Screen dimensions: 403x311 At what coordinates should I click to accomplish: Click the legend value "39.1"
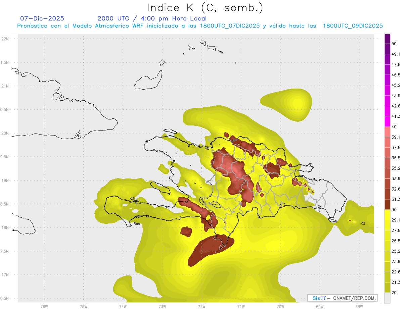tap(396, 137)
